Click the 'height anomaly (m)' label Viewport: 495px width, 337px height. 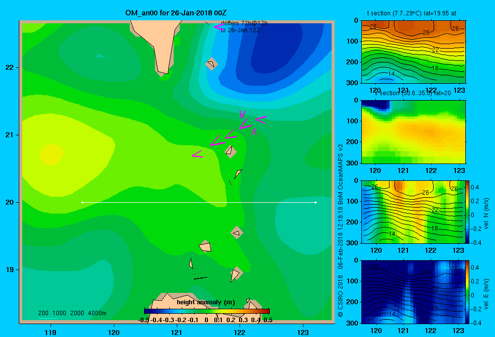click(x=206, y=302)
